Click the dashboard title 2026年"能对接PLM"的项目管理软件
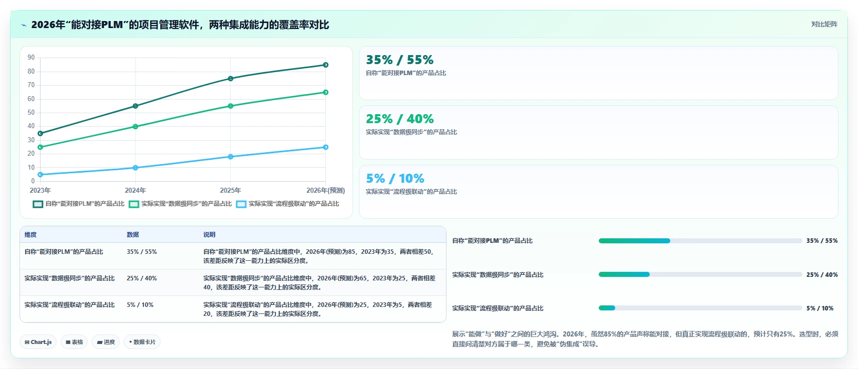 tap(180, 25)
